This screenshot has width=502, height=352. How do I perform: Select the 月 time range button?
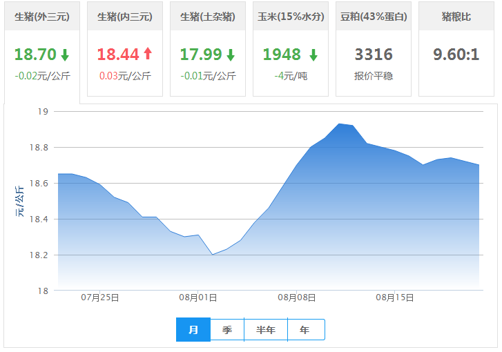pyautogui.click(x=193, y=330)
